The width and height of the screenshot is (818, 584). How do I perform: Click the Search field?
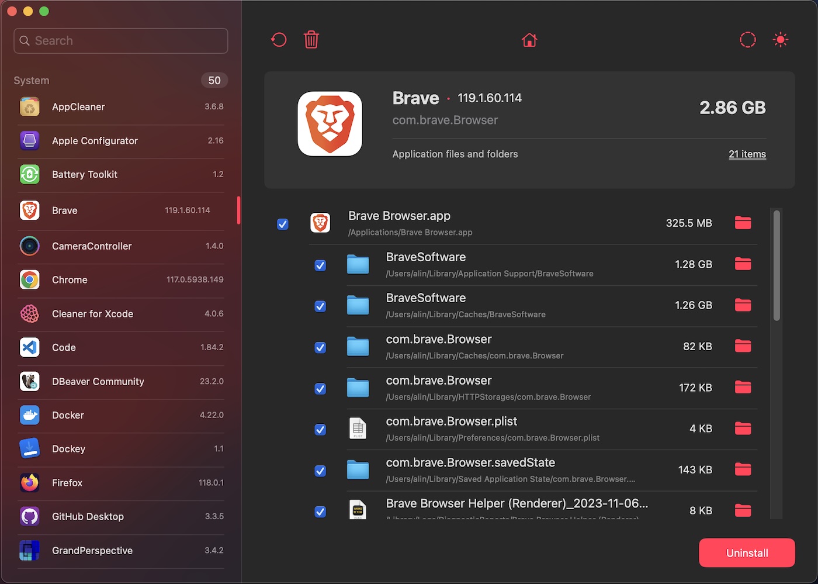pos(121,41)
